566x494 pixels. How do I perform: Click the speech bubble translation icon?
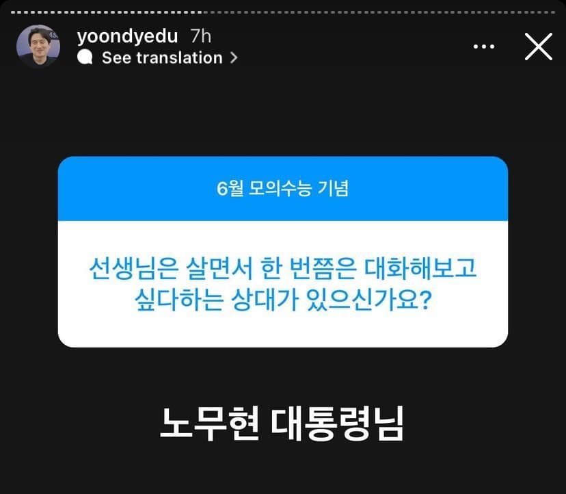(85, 57)
